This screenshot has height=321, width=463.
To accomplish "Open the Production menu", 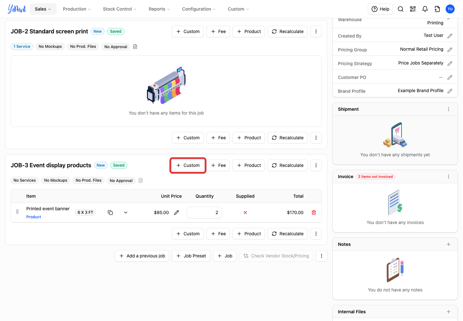I will 77,9.
